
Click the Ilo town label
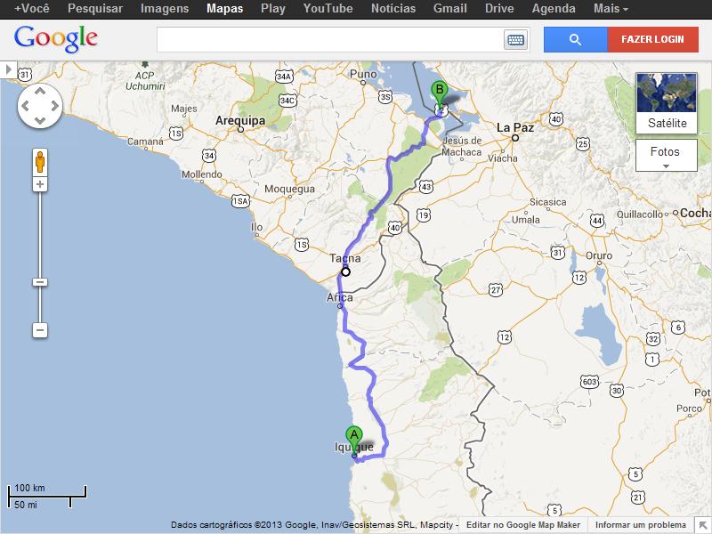256,227
